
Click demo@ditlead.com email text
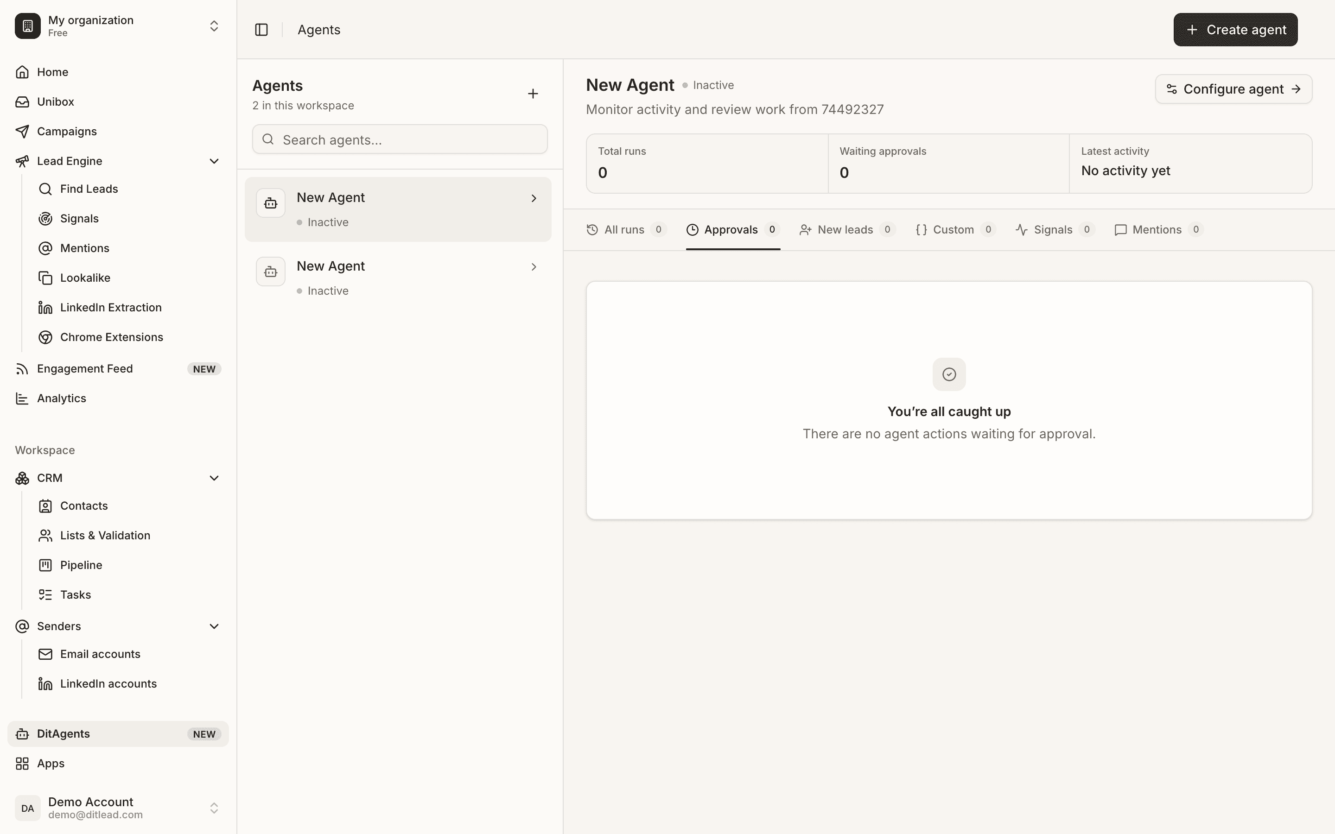pyautogui.click(x=95, y=815)
